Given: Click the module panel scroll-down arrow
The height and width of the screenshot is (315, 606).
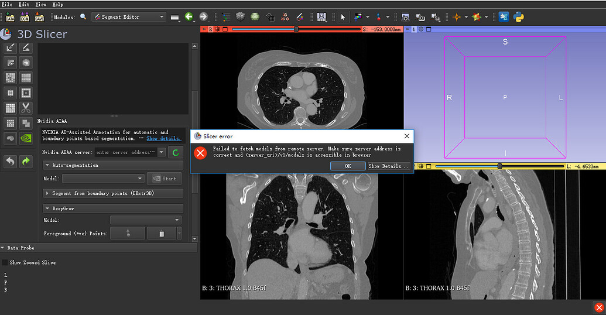Looking at the screenshot, I should pos(194,239).
